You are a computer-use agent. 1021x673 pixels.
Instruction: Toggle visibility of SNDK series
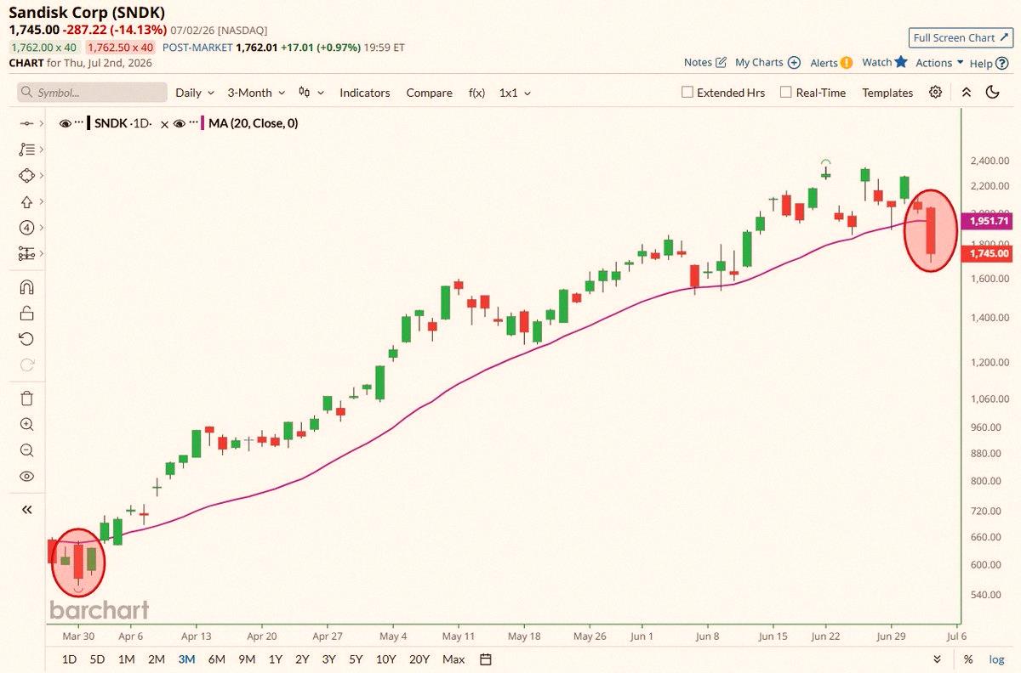click(x=66, y=123)
